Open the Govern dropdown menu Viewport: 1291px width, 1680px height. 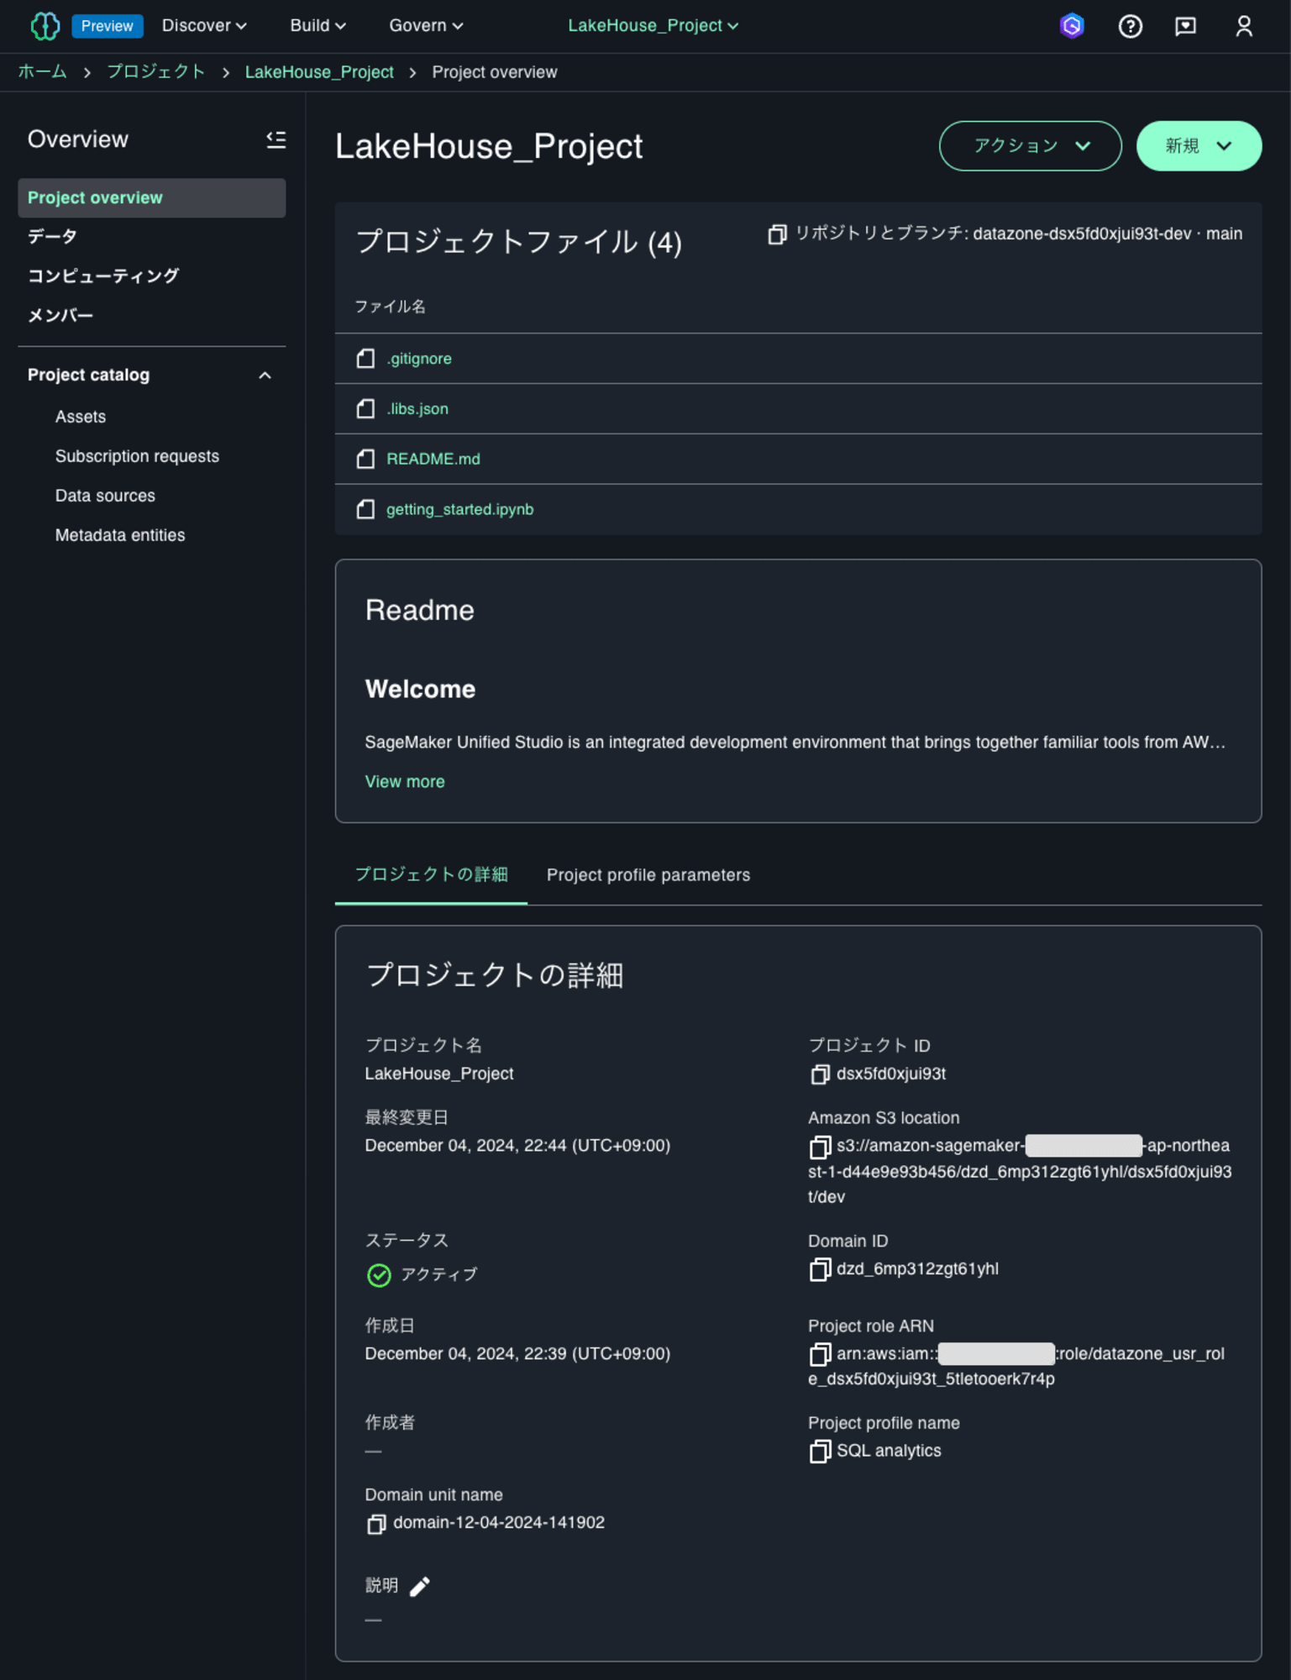tap(426, 26)
